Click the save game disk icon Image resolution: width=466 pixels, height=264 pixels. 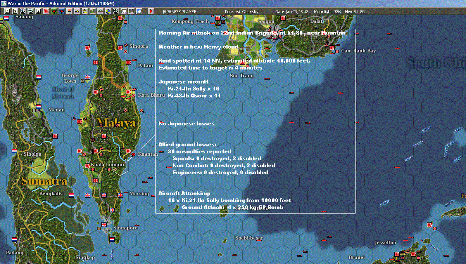pyautogui.click(x=7, y=11)
